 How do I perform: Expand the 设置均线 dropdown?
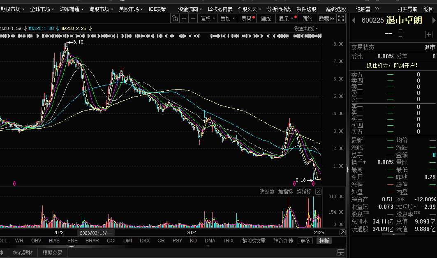click(x=306, y=28)
